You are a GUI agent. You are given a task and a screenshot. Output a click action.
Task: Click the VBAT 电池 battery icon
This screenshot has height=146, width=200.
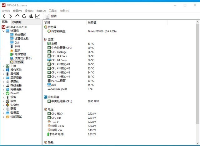click(49, 134)
